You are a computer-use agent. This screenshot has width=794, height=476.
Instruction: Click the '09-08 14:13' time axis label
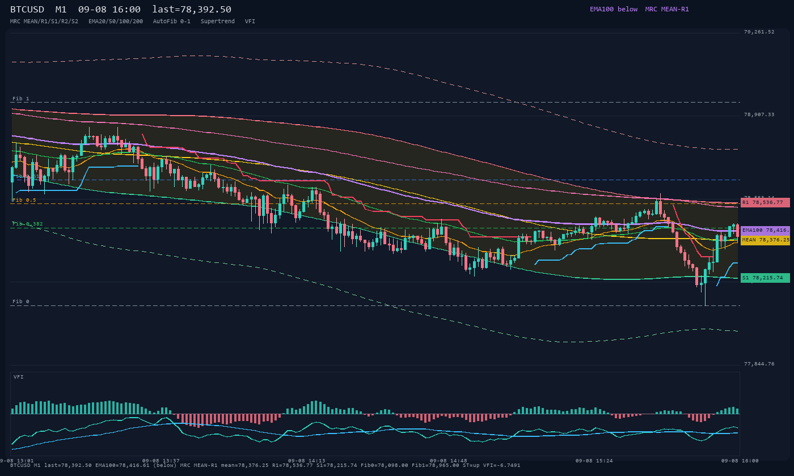click(307, 461)
